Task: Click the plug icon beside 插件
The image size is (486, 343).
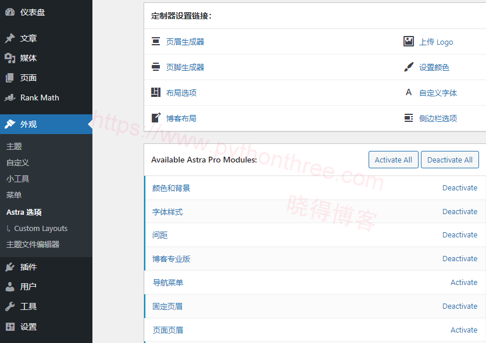Action: [x=10, y=267]
